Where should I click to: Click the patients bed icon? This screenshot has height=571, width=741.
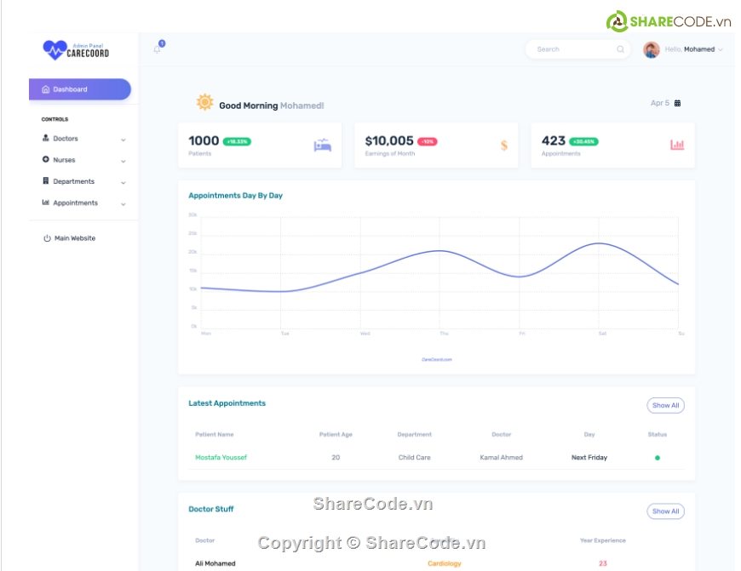pyautogui.click(x=322, y=146)
